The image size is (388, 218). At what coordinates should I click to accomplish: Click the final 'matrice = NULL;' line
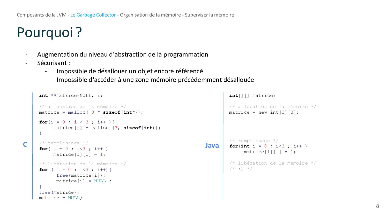[x=61, y=198]
